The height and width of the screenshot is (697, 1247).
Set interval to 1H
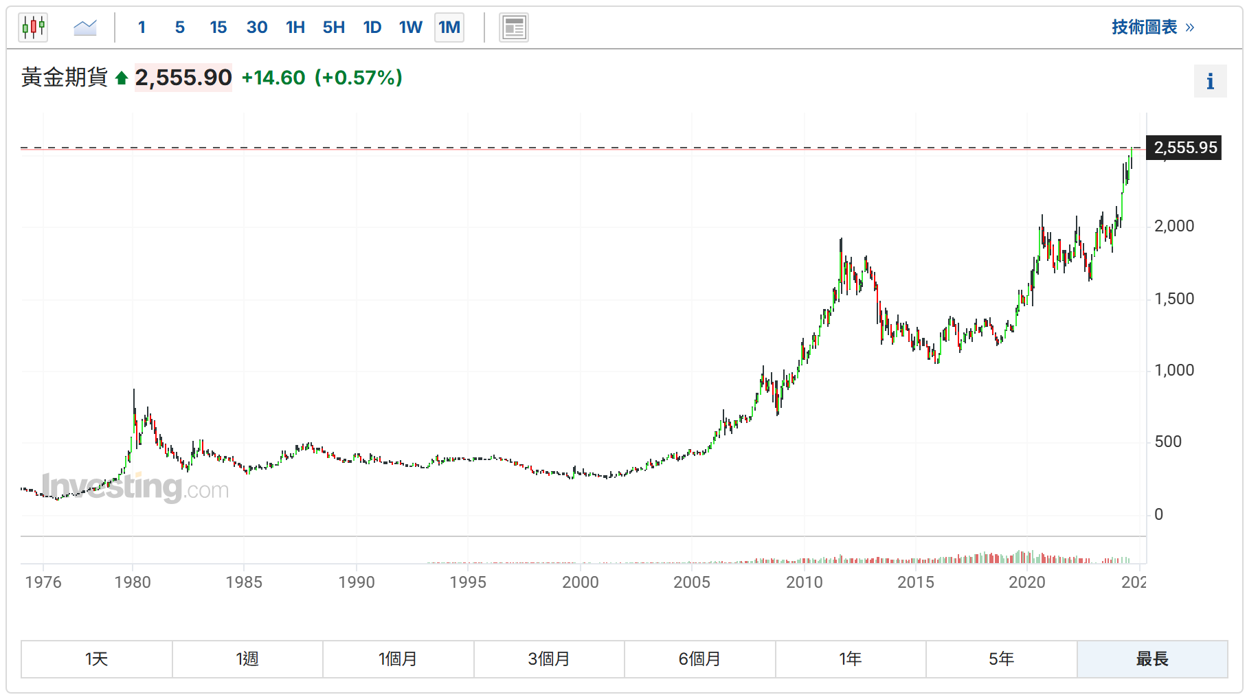pos(295,27)
